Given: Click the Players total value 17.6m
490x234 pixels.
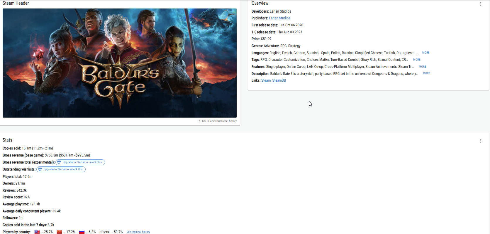Looking at the screenshot, I should pyautogui.click(x=28, y=177).
